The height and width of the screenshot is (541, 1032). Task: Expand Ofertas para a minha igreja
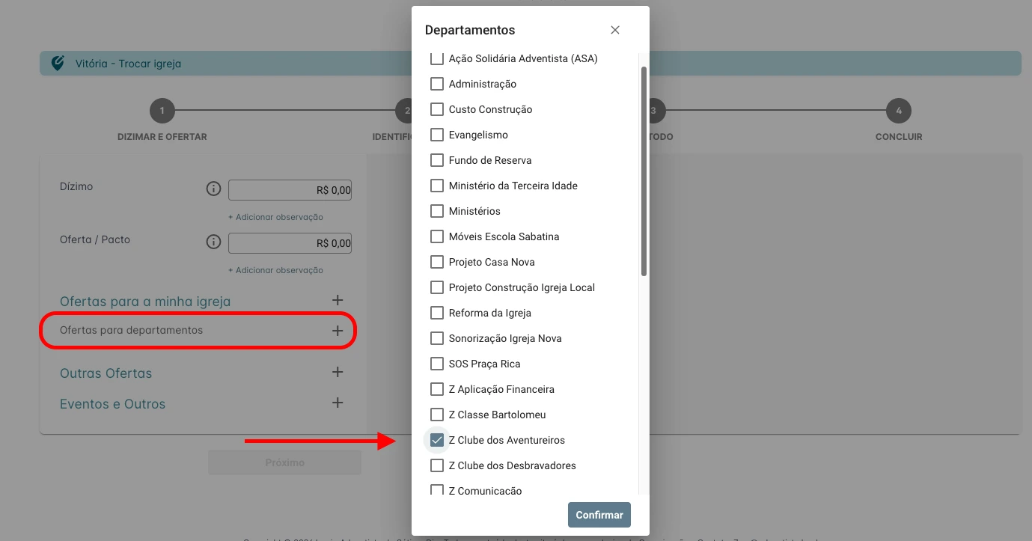click(x=338, y=300)
